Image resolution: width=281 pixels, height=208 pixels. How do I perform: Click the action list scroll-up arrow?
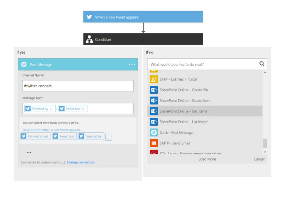pyautogui.click(x=265, y=72)
